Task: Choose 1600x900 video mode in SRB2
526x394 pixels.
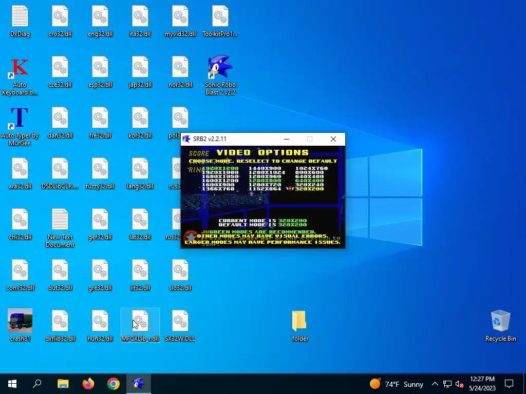Action: tap(218, 185)
